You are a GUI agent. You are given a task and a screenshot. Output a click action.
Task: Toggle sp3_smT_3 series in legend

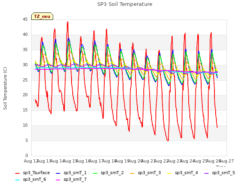pyautogui.click(x=145, y=173)
